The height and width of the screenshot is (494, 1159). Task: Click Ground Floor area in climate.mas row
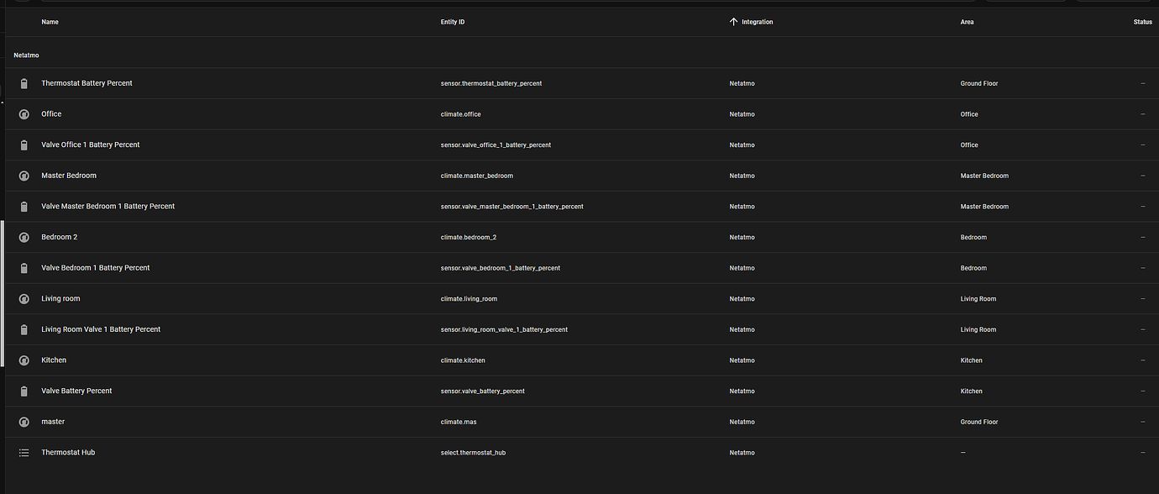click(979, 422)
